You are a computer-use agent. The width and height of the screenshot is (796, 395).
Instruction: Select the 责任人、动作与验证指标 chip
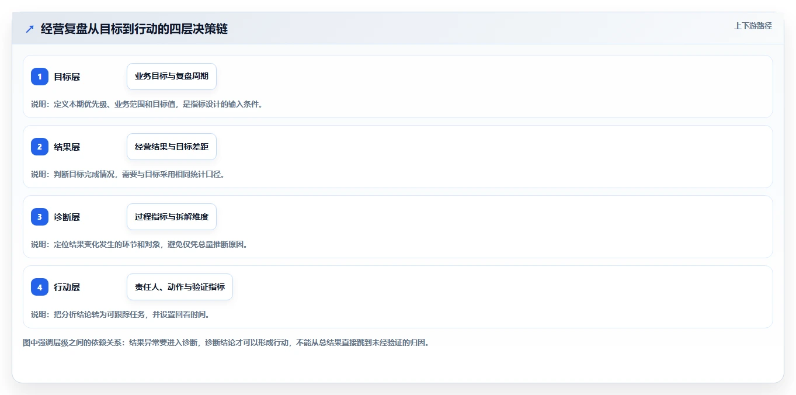pos(180,287)
